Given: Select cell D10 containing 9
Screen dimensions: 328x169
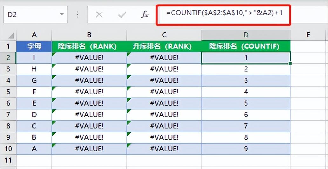Looking at the screenshot, I should click(x=246, y=149).
